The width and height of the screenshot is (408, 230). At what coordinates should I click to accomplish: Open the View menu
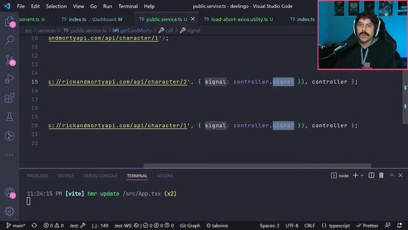(x=78, y=6)
